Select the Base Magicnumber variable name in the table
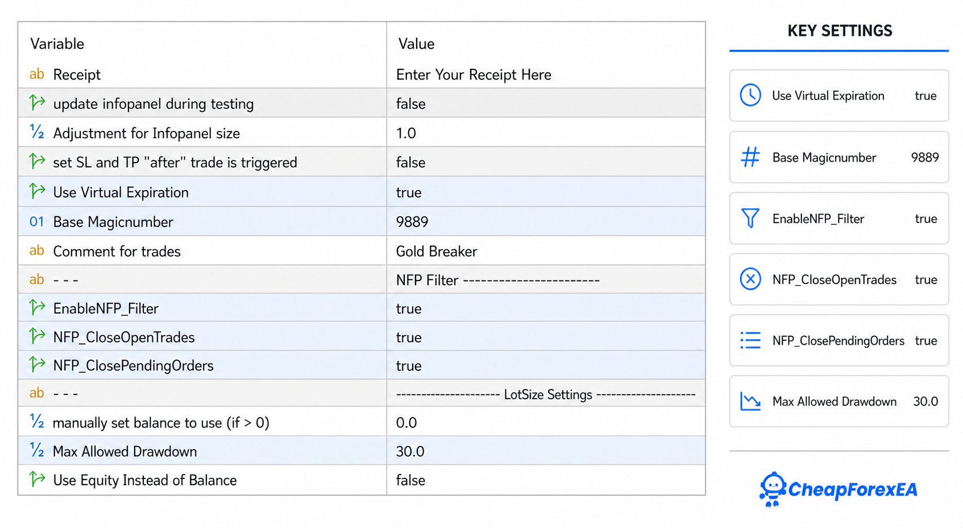Image resolution: width=963 pixels, height=528 pixels. tap(113, 222)
